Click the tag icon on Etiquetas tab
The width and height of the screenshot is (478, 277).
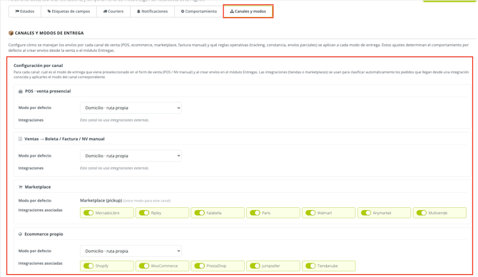click(x=49, y=11)
